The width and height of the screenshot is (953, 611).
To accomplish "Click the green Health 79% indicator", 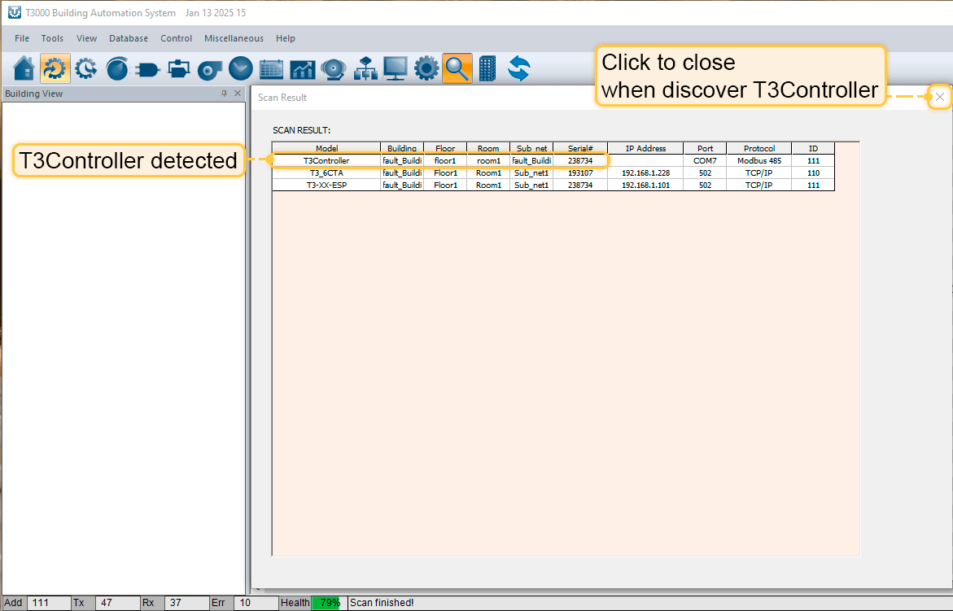I will coord(329,603).
